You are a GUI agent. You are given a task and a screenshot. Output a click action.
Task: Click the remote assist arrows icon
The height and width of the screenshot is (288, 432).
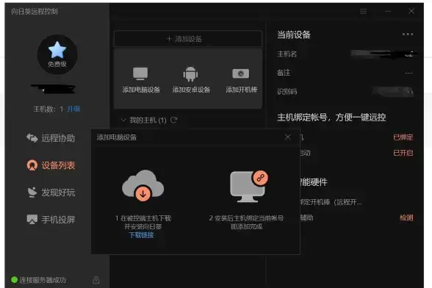click(x=32, y=138)
